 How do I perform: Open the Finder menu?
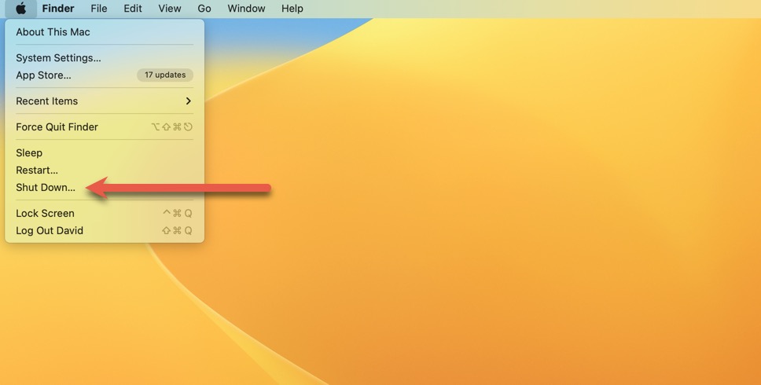pyautogui.click(x=57, y=8)
